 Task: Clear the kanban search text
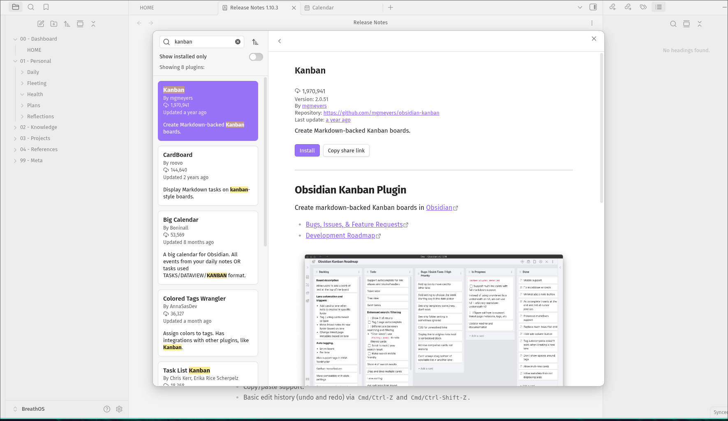click(238, 42)
